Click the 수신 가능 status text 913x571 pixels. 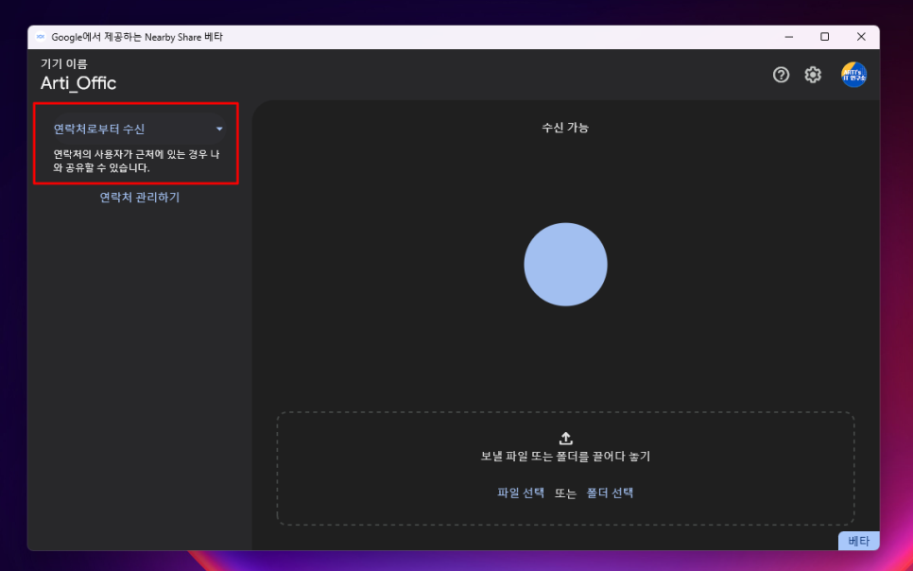[565, 128]
